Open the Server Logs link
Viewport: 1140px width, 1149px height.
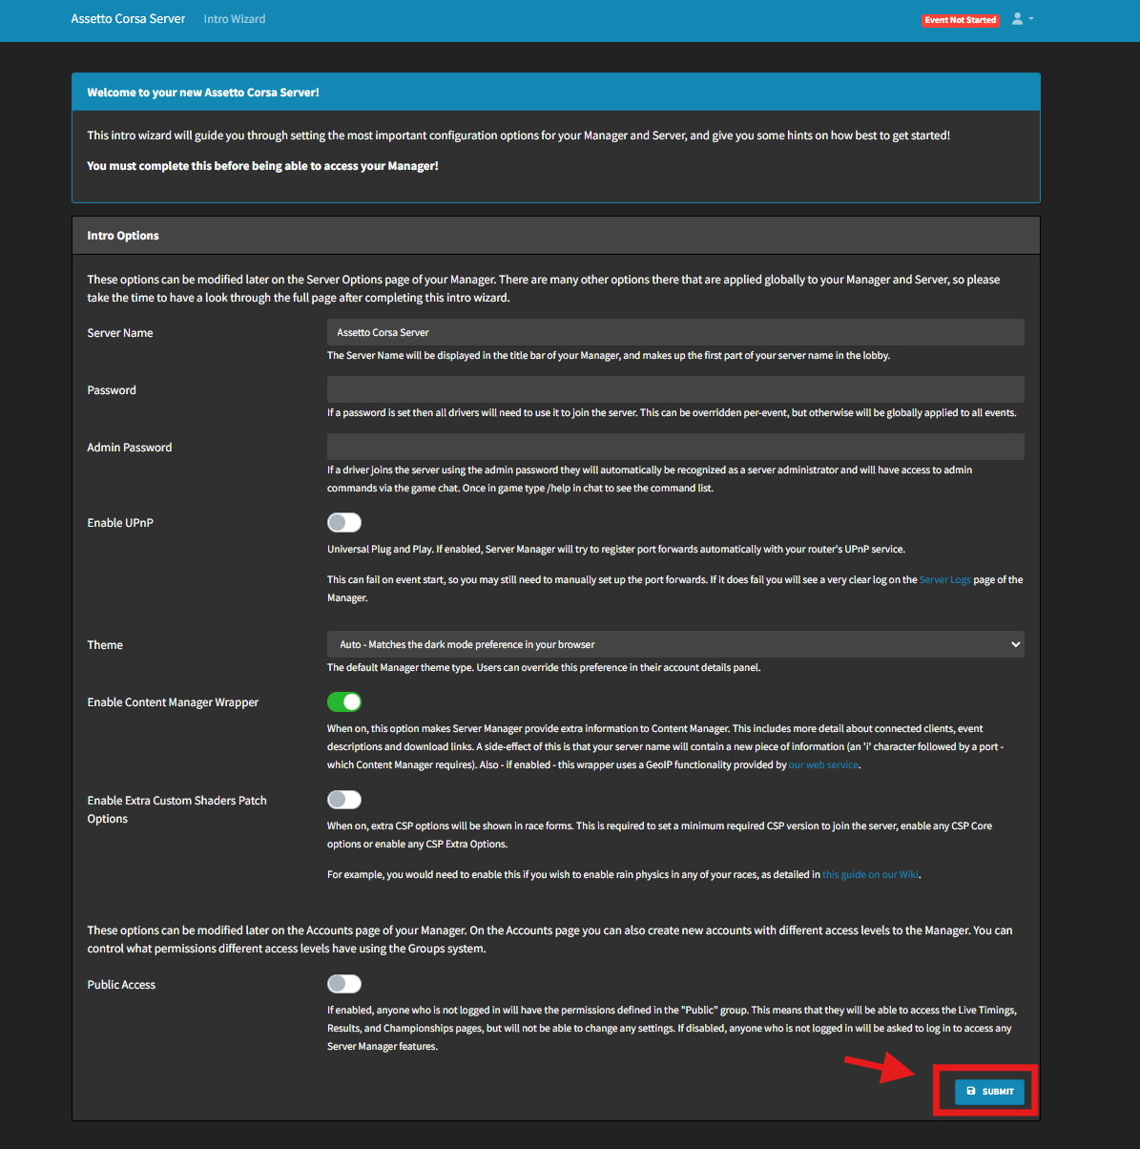[945, 579]
